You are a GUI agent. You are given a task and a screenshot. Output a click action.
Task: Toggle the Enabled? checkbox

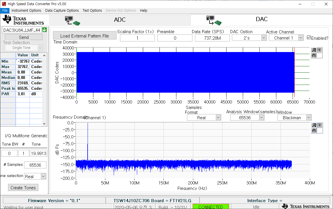[309, 37]
